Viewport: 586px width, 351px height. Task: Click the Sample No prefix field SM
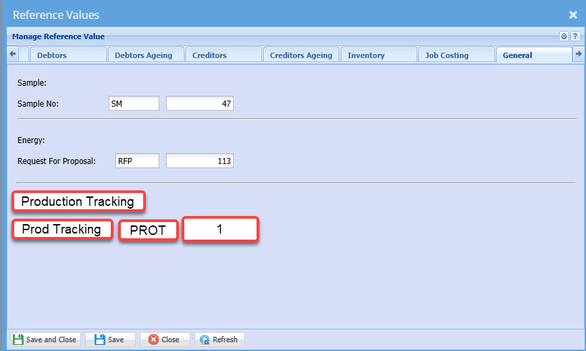click(134, 103)
